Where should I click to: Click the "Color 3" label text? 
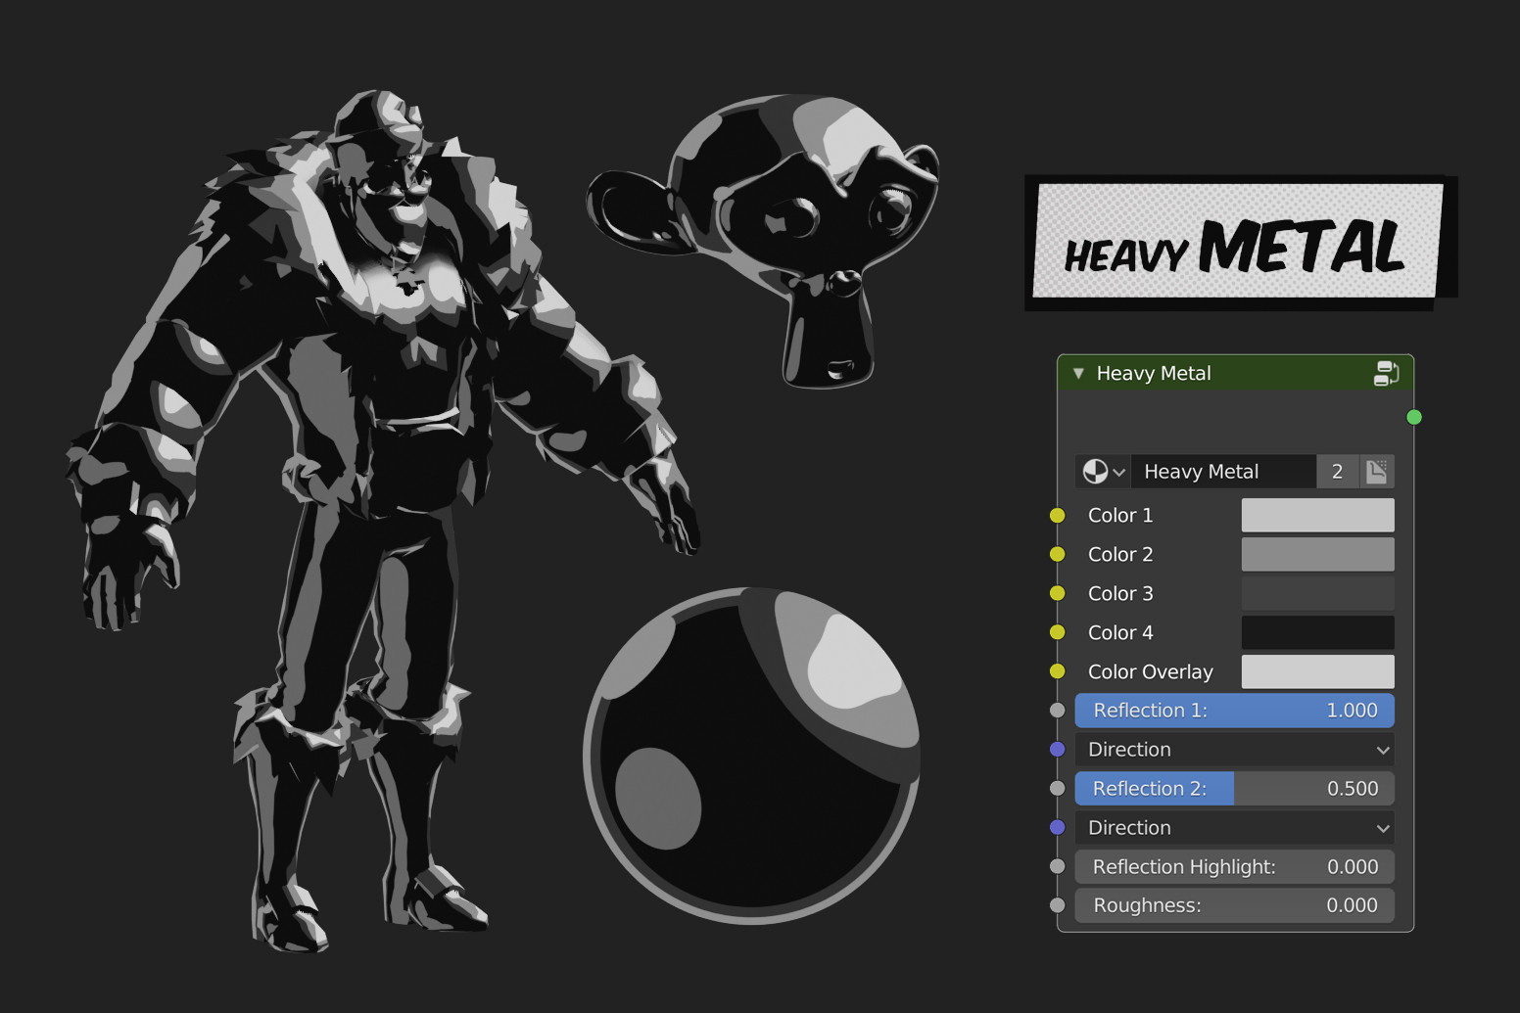tap(1120, 593)
